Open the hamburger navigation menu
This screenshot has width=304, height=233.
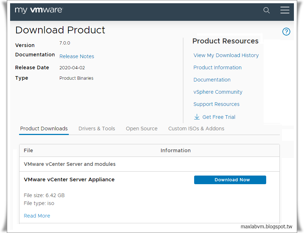pos(285,10)
